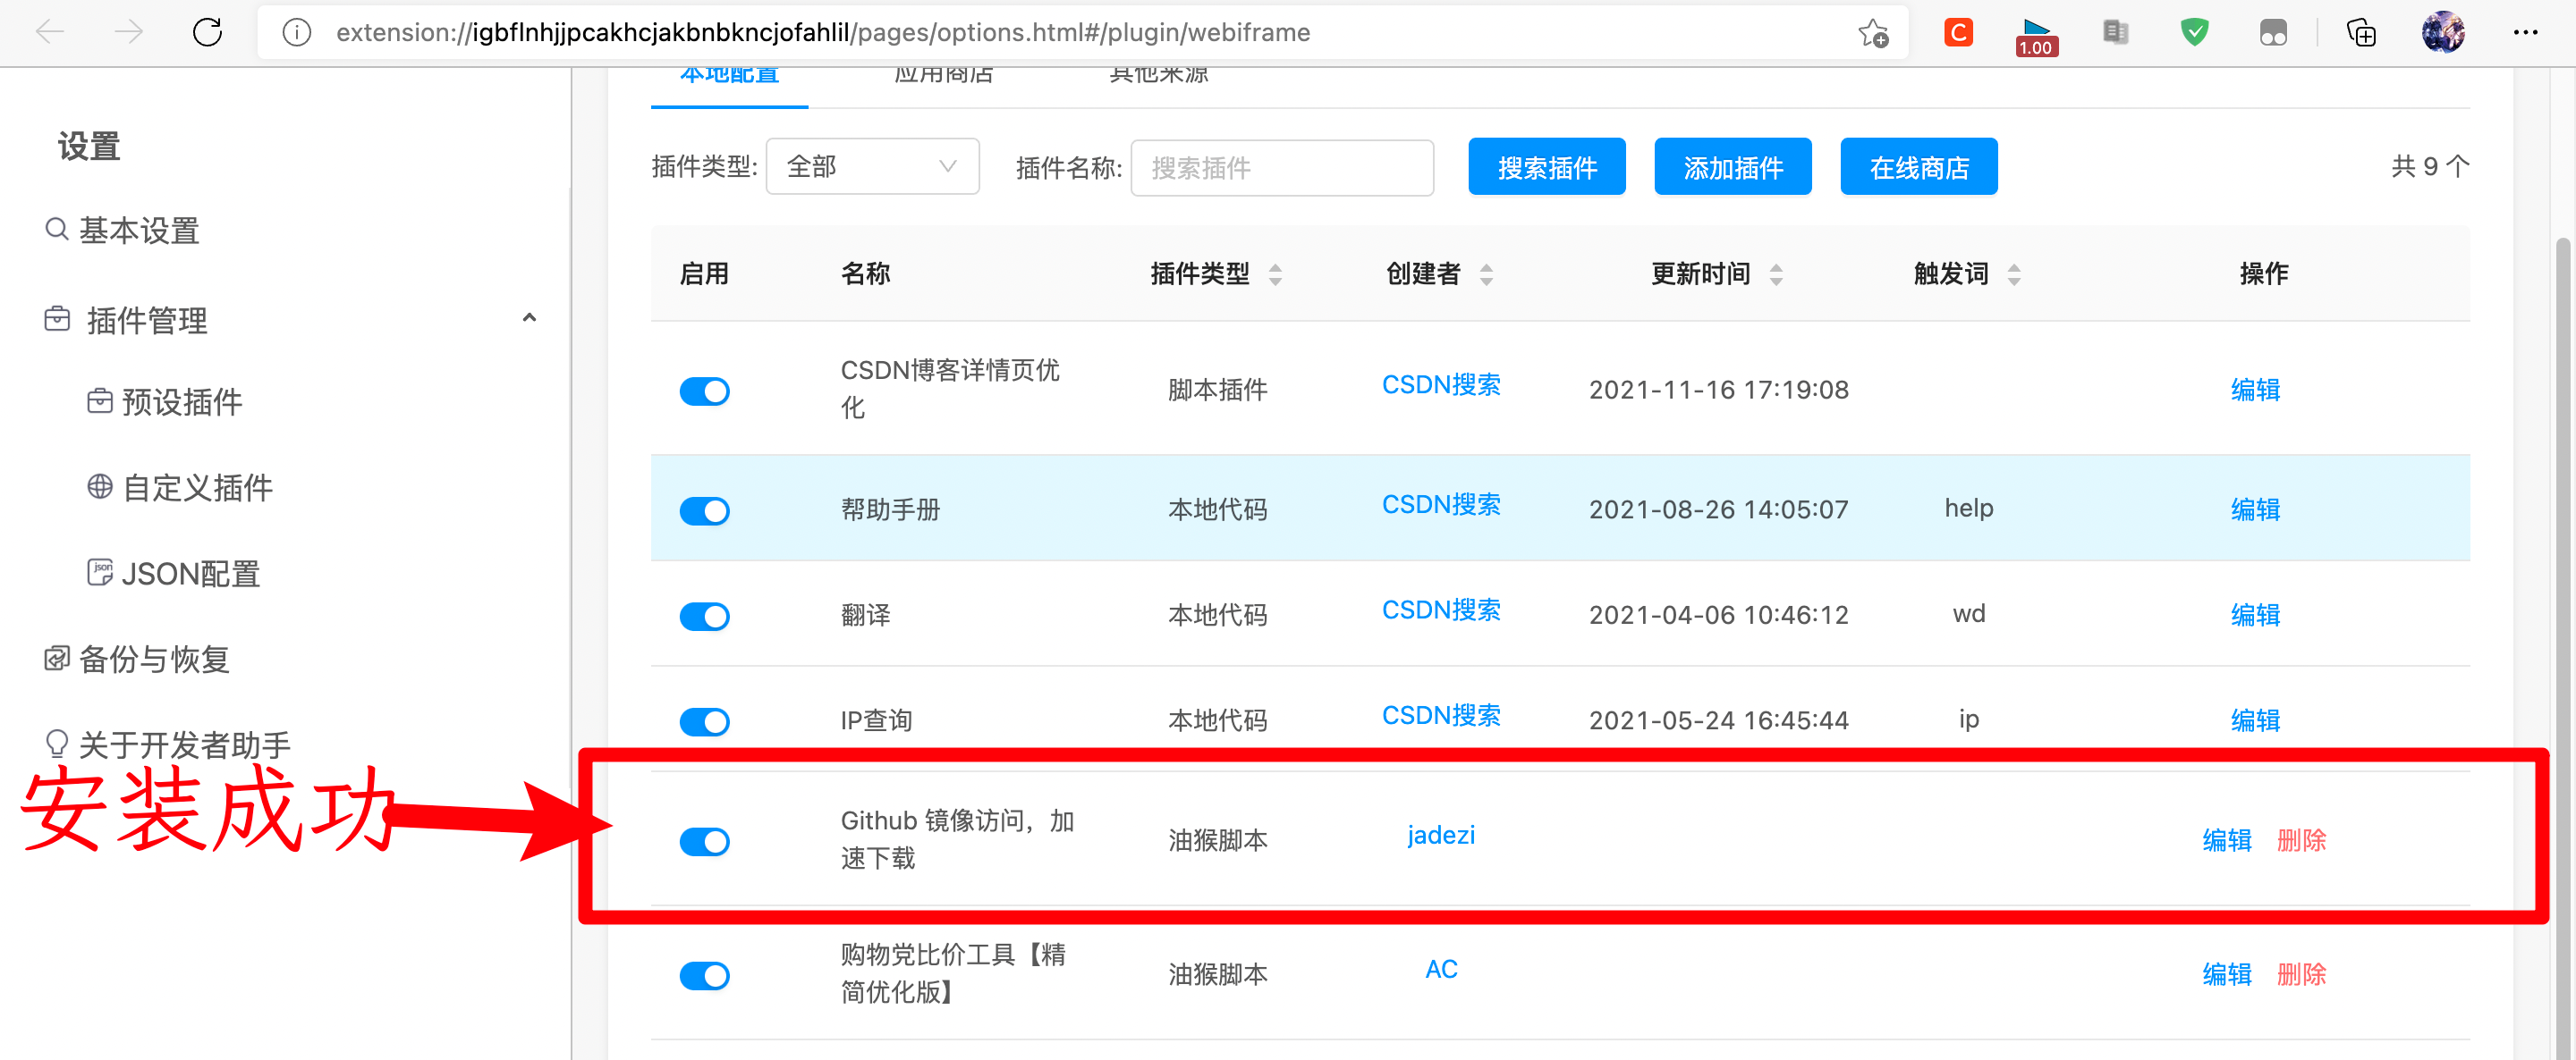Open the browser three-dot settings menu
Screen dimensions: 2576x1060
[2525, 32]
